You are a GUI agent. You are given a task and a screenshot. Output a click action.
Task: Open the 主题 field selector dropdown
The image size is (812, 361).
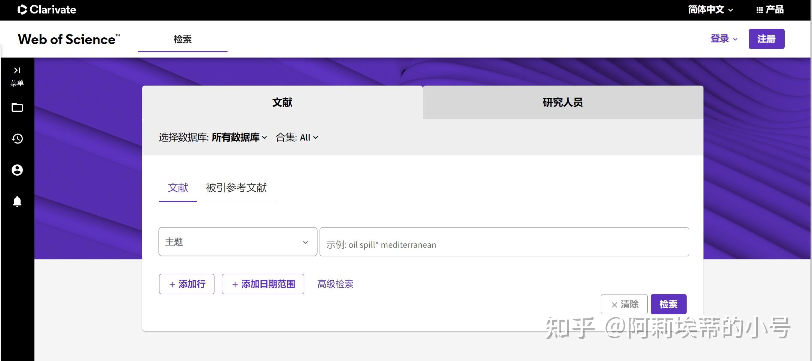238,242
